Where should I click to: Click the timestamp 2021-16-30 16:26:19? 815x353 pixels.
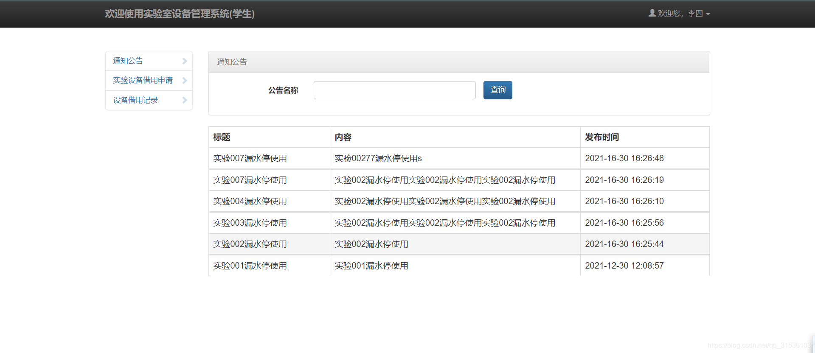(x=624, y=180)
